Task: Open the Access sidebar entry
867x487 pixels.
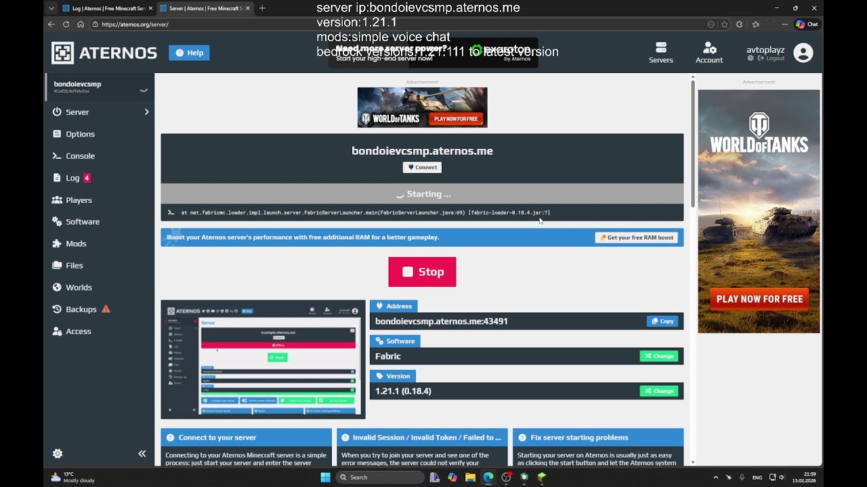Action: pos(78,331)
